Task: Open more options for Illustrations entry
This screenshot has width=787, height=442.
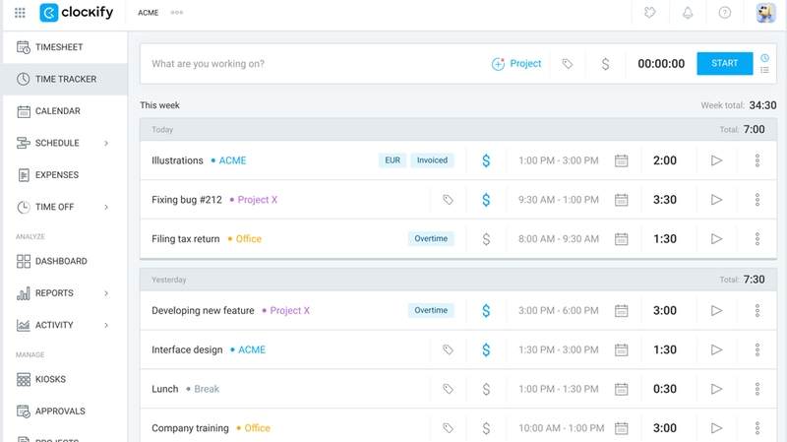Action: click(757, 160)
